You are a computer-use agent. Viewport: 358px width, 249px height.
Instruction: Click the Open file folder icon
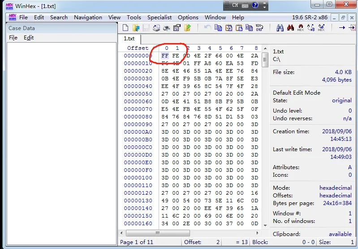[x=136, y=28]
